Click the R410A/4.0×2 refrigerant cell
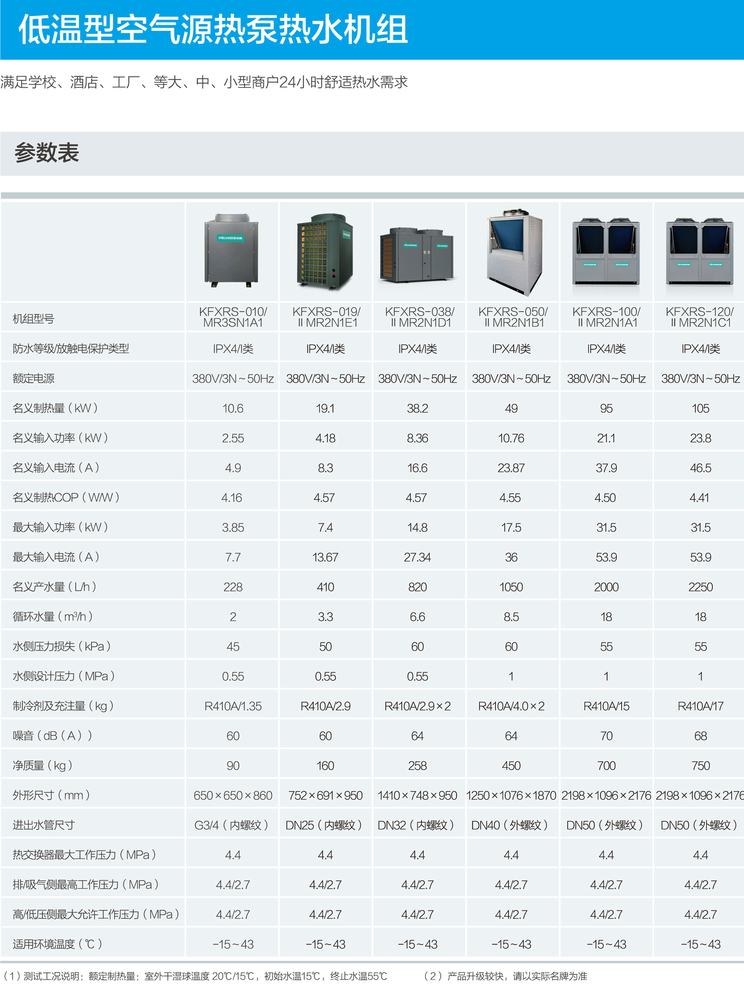This screenshot has width=744, height=987. [511, 706]
